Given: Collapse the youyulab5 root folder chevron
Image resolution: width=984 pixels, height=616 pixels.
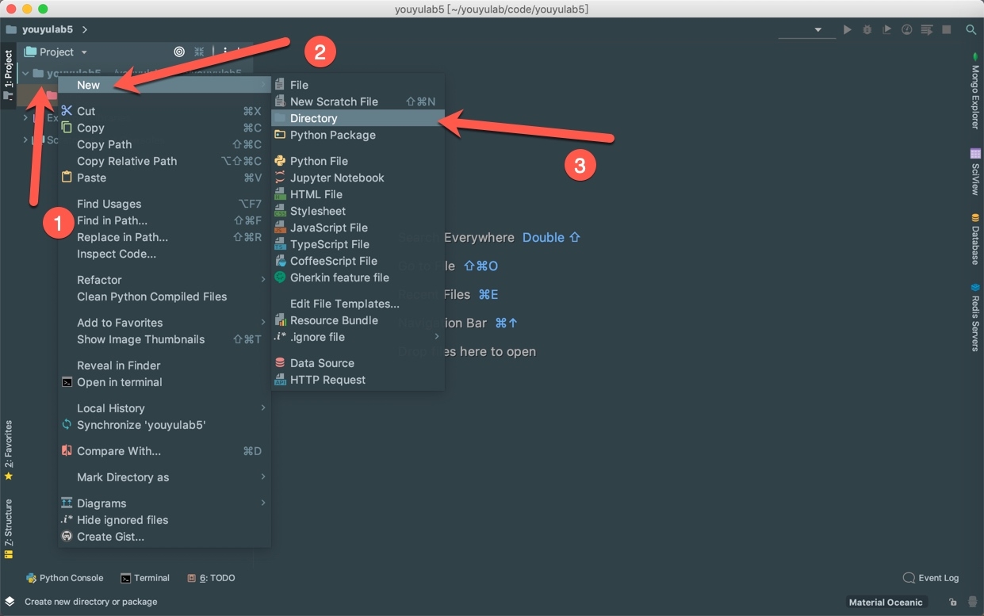Looking at the screenshot, I should [26, 73].
